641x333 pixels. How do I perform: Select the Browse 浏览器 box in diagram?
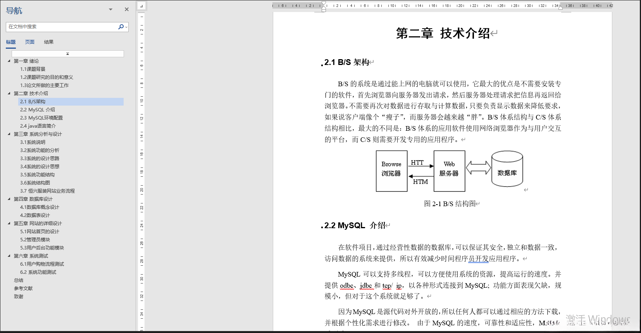[x=391, y=171]
